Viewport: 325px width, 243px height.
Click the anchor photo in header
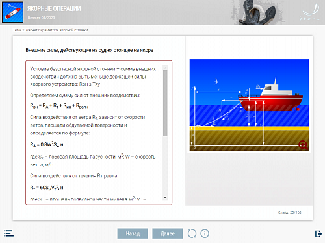[258, 12]
